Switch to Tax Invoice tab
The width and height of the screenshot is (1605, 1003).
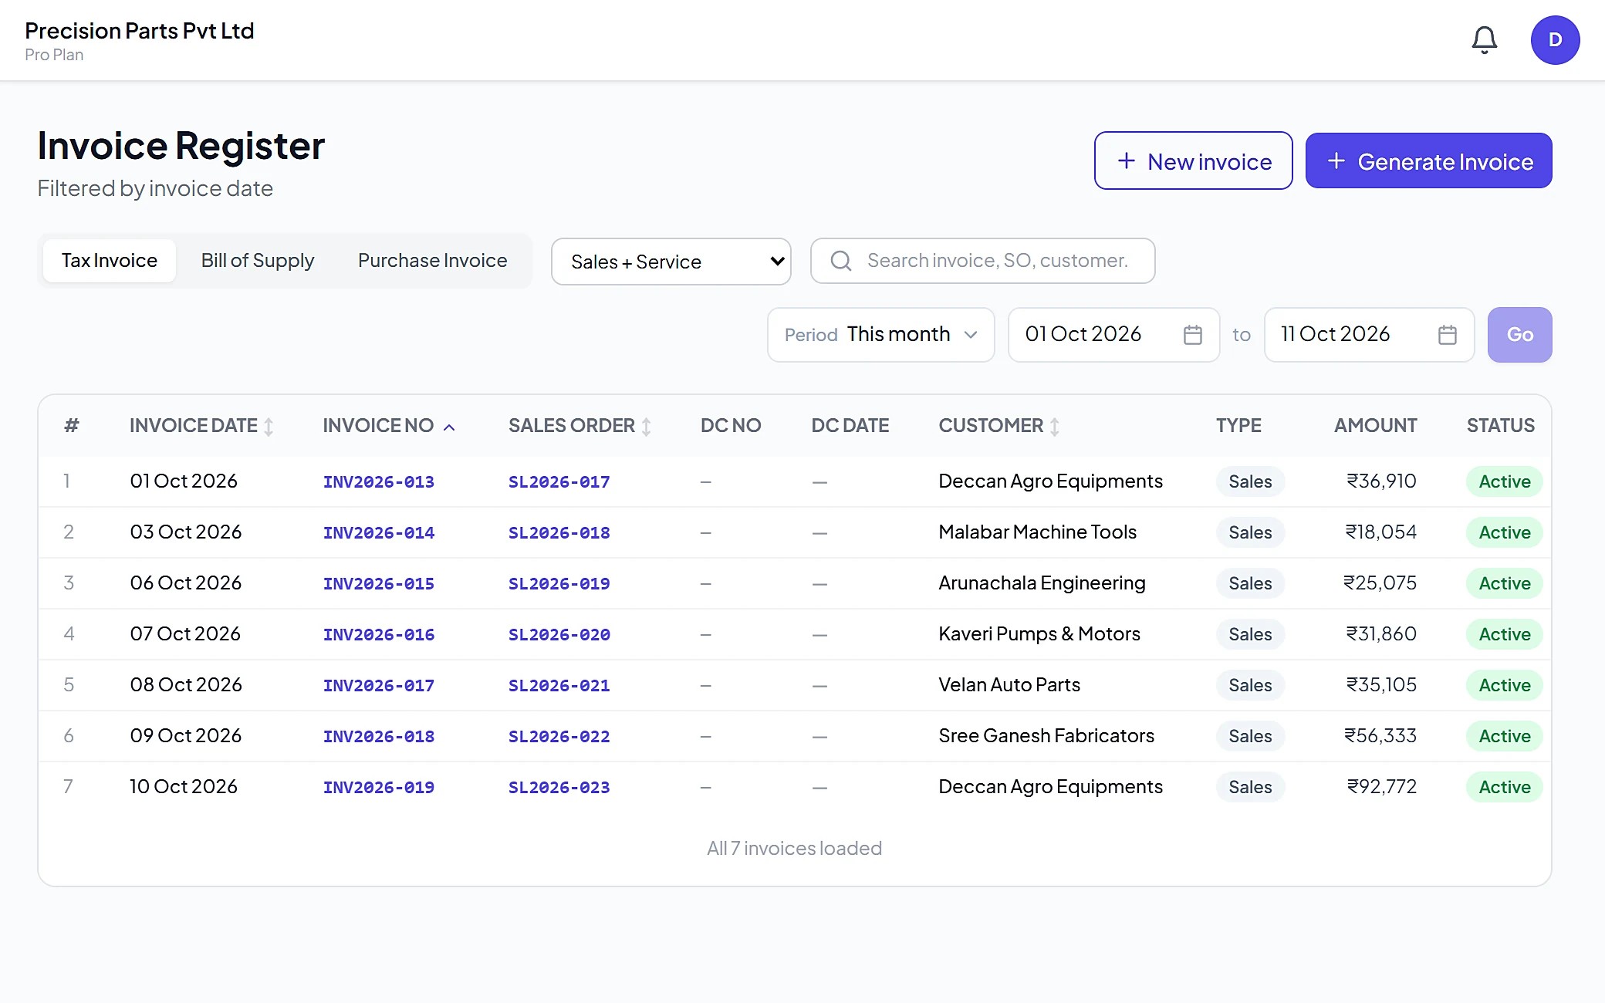click(x=110, y=261)
